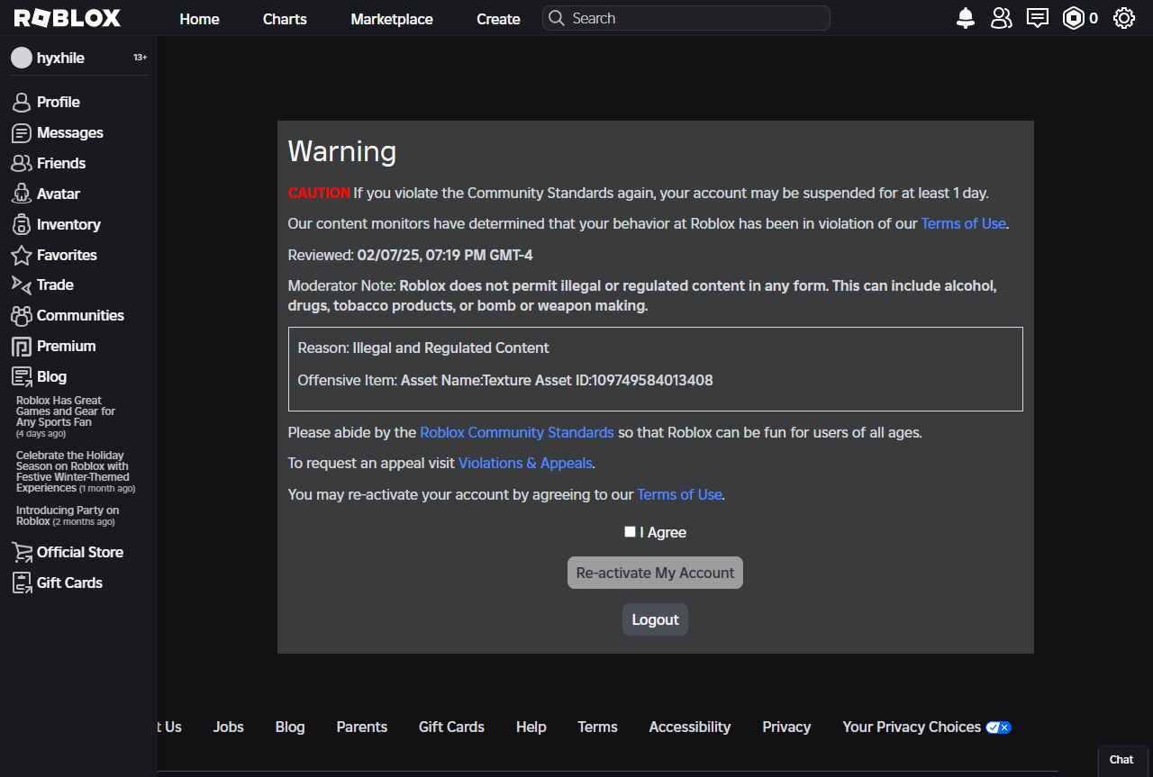Viewport: 1153px width, 777px height.
Task: Open the friends icon in top bar
Action: 1001,17
